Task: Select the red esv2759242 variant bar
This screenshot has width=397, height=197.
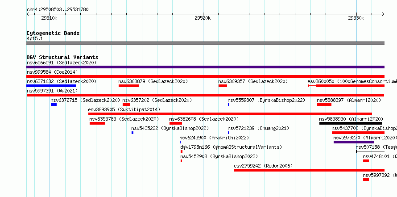Action: click(x=309, y=170)
